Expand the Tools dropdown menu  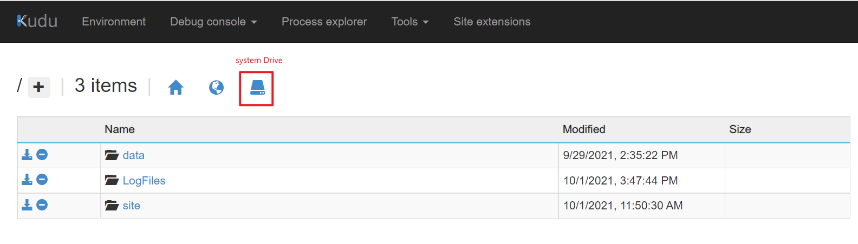tap(410, 22)
